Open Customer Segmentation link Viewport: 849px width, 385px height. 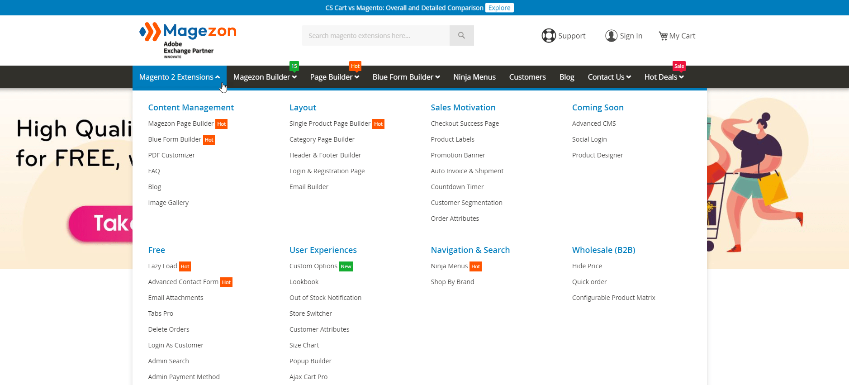point(466,203)
